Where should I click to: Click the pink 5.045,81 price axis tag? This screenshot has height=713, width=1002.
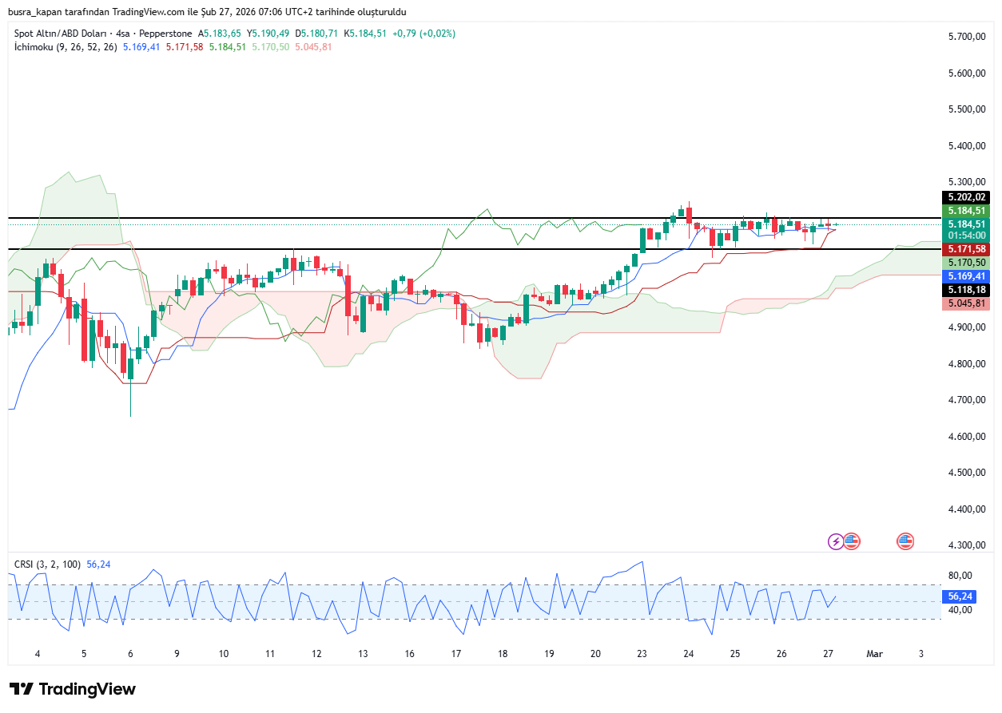[x=966, y=303]
